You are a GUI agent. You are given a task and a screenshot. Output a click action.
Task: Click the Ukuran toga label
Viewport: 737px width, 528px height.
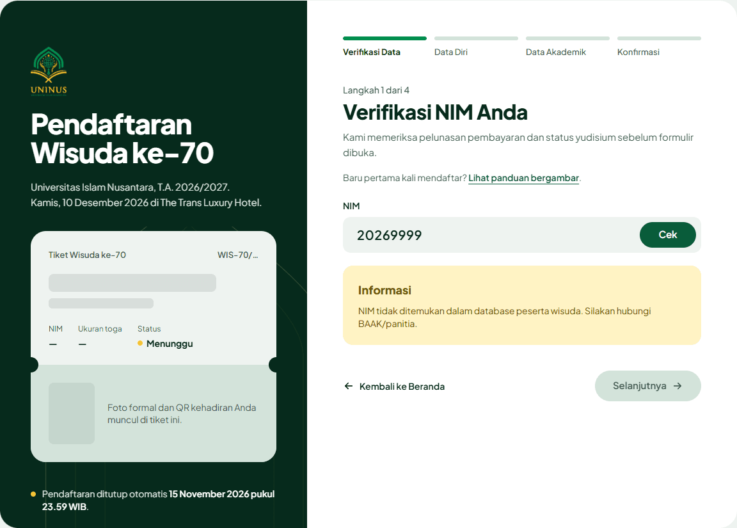pos(100,329)
